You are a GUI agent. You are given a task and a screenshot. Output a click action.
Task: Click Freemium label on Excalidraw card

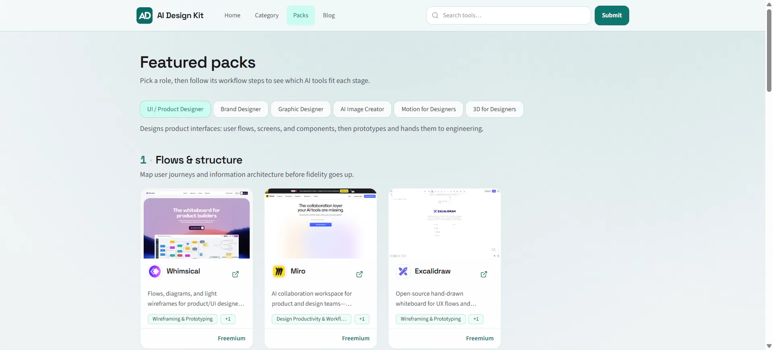coord(480,338)
